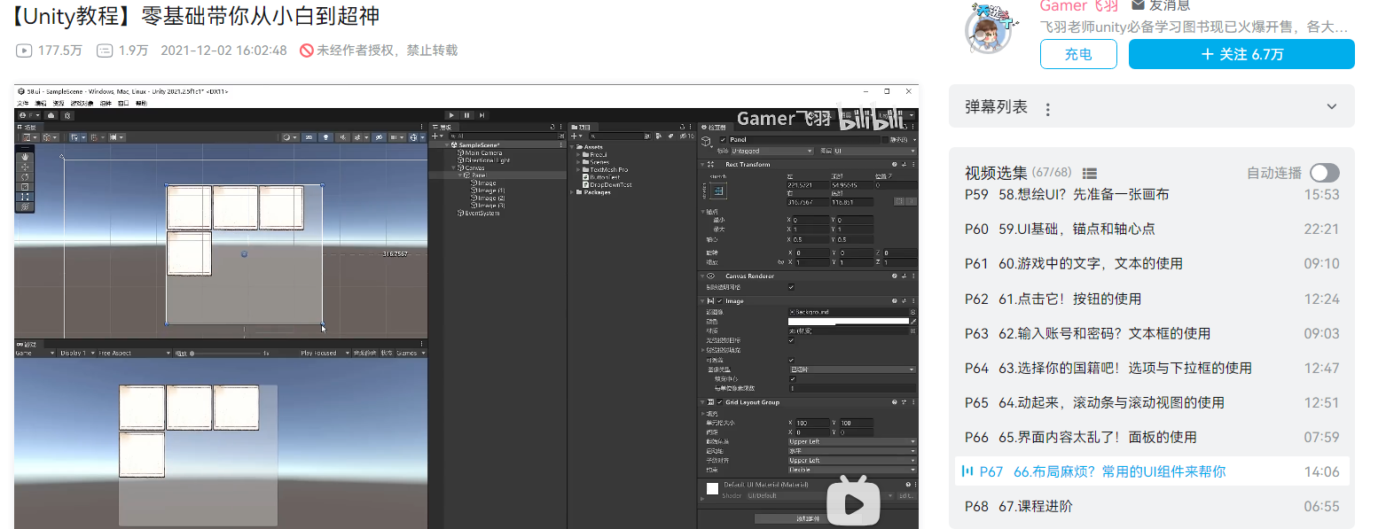Toggle the Maskable checkbox under Image
This screenshot has height=529, width=1386.
pos(791,360)
